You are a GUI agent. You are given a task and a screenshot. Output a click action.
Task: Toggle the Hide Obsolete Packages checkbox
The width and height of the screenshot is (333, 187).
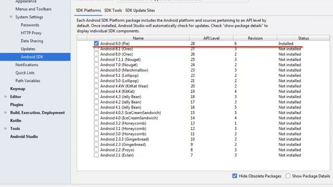click(x=235, y=176)
